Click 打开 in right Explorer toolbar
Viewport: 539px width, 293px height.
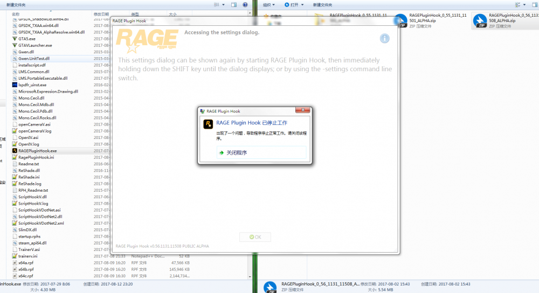coord(291,5)
